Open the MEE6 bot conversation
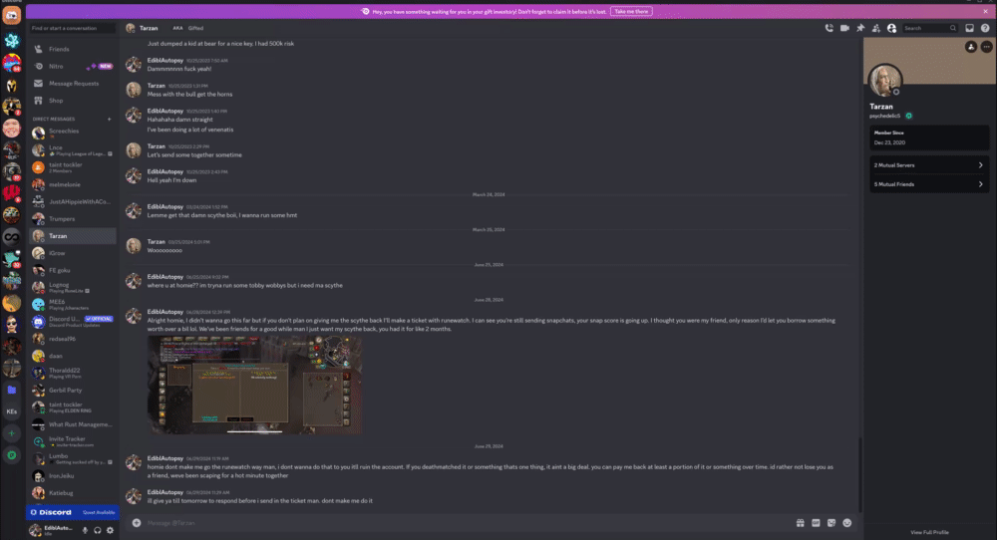Screen dimensions: 997x540 click(x=72, y=304)
